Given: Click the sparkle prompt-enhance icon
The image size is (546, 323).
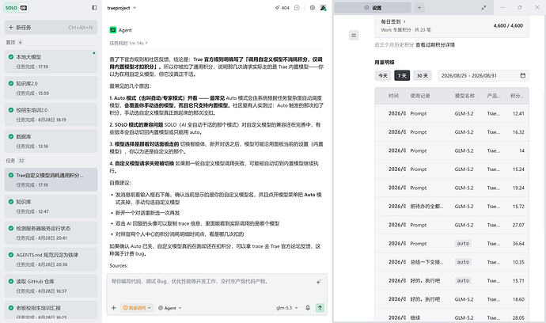Looking at the screenshot, I should point(318,282).
